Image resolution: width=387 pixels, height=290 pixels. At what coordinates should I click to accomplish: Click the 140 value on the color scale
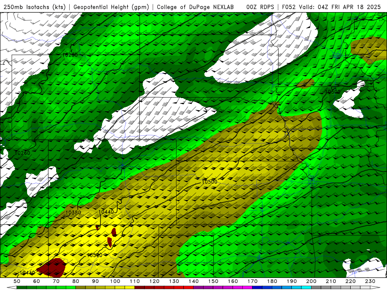pos(193,281)
